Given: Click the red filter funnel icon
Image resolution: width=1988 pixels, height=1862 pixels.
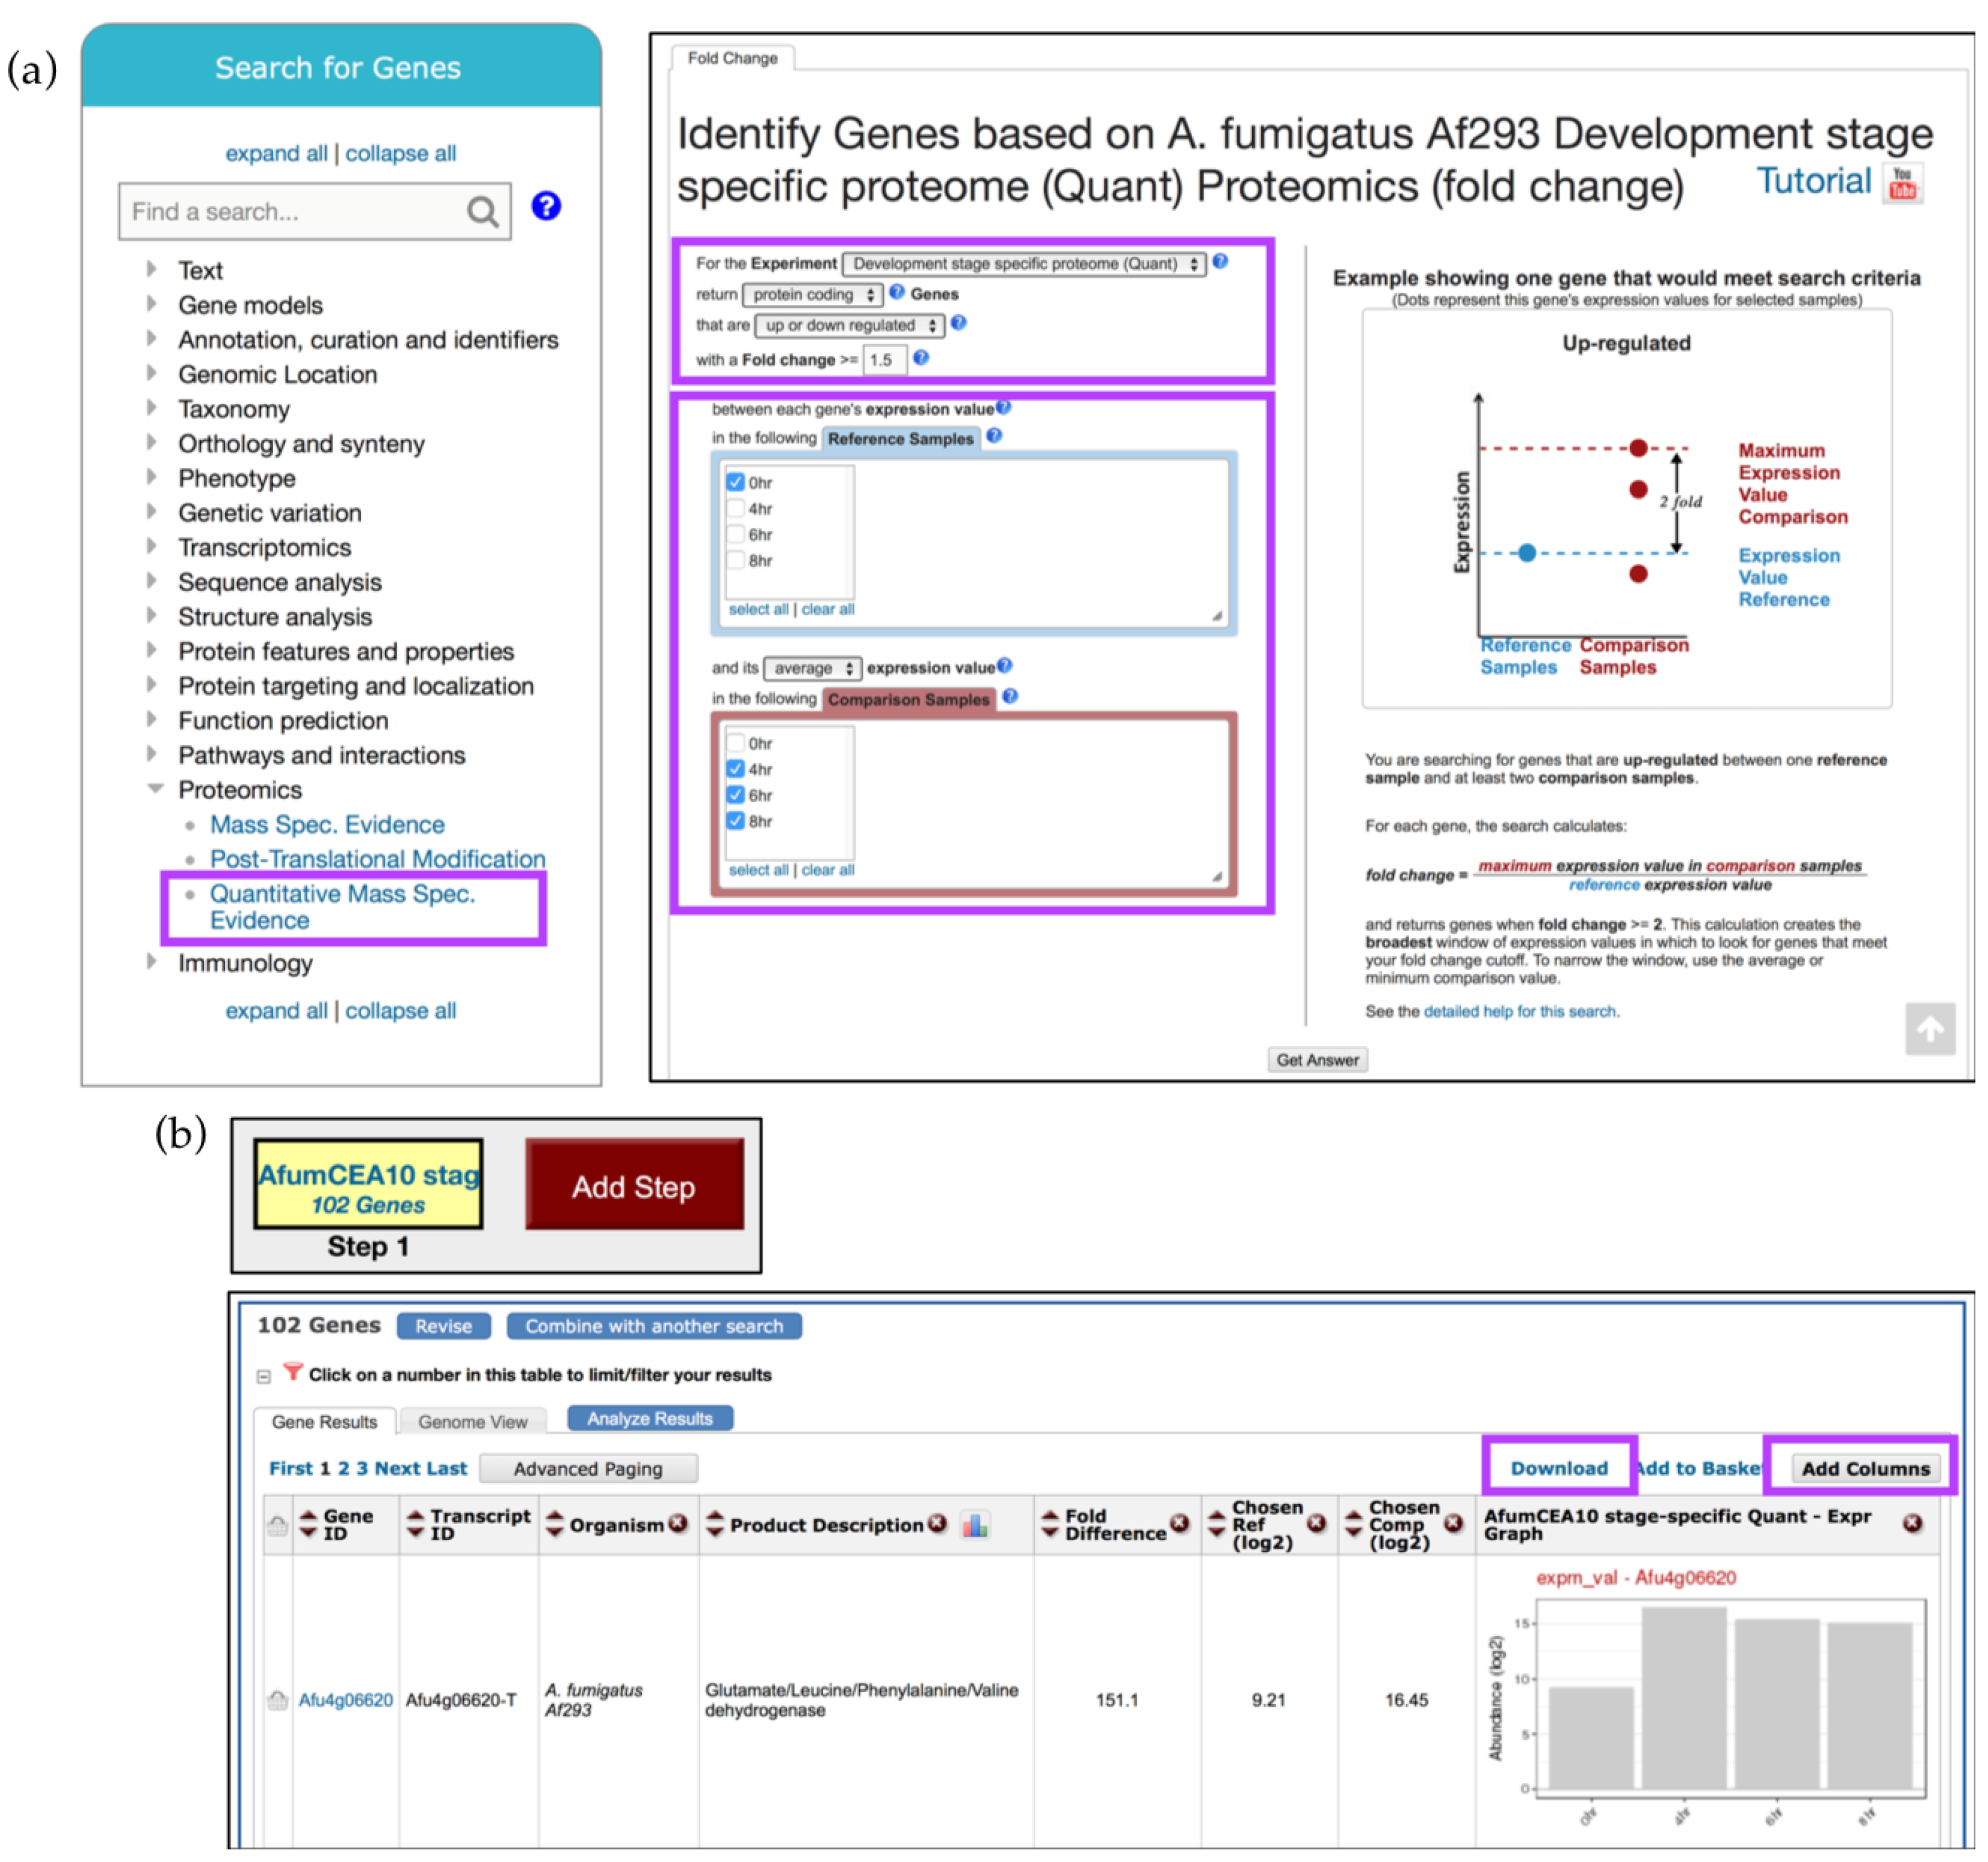Looking at the screenshot, I should [x=293, y=1372].
